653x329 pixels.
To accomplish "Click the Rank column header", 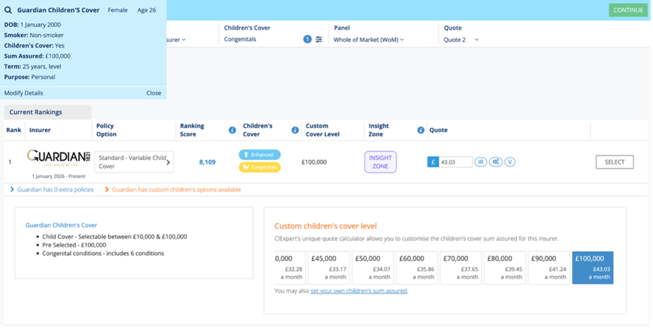I will [14, 130].
